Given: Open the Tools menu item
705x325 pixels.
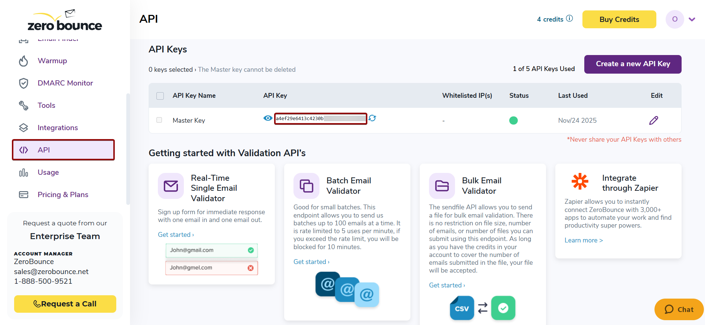Looking at the screenshot, I should tap(46, 106).
